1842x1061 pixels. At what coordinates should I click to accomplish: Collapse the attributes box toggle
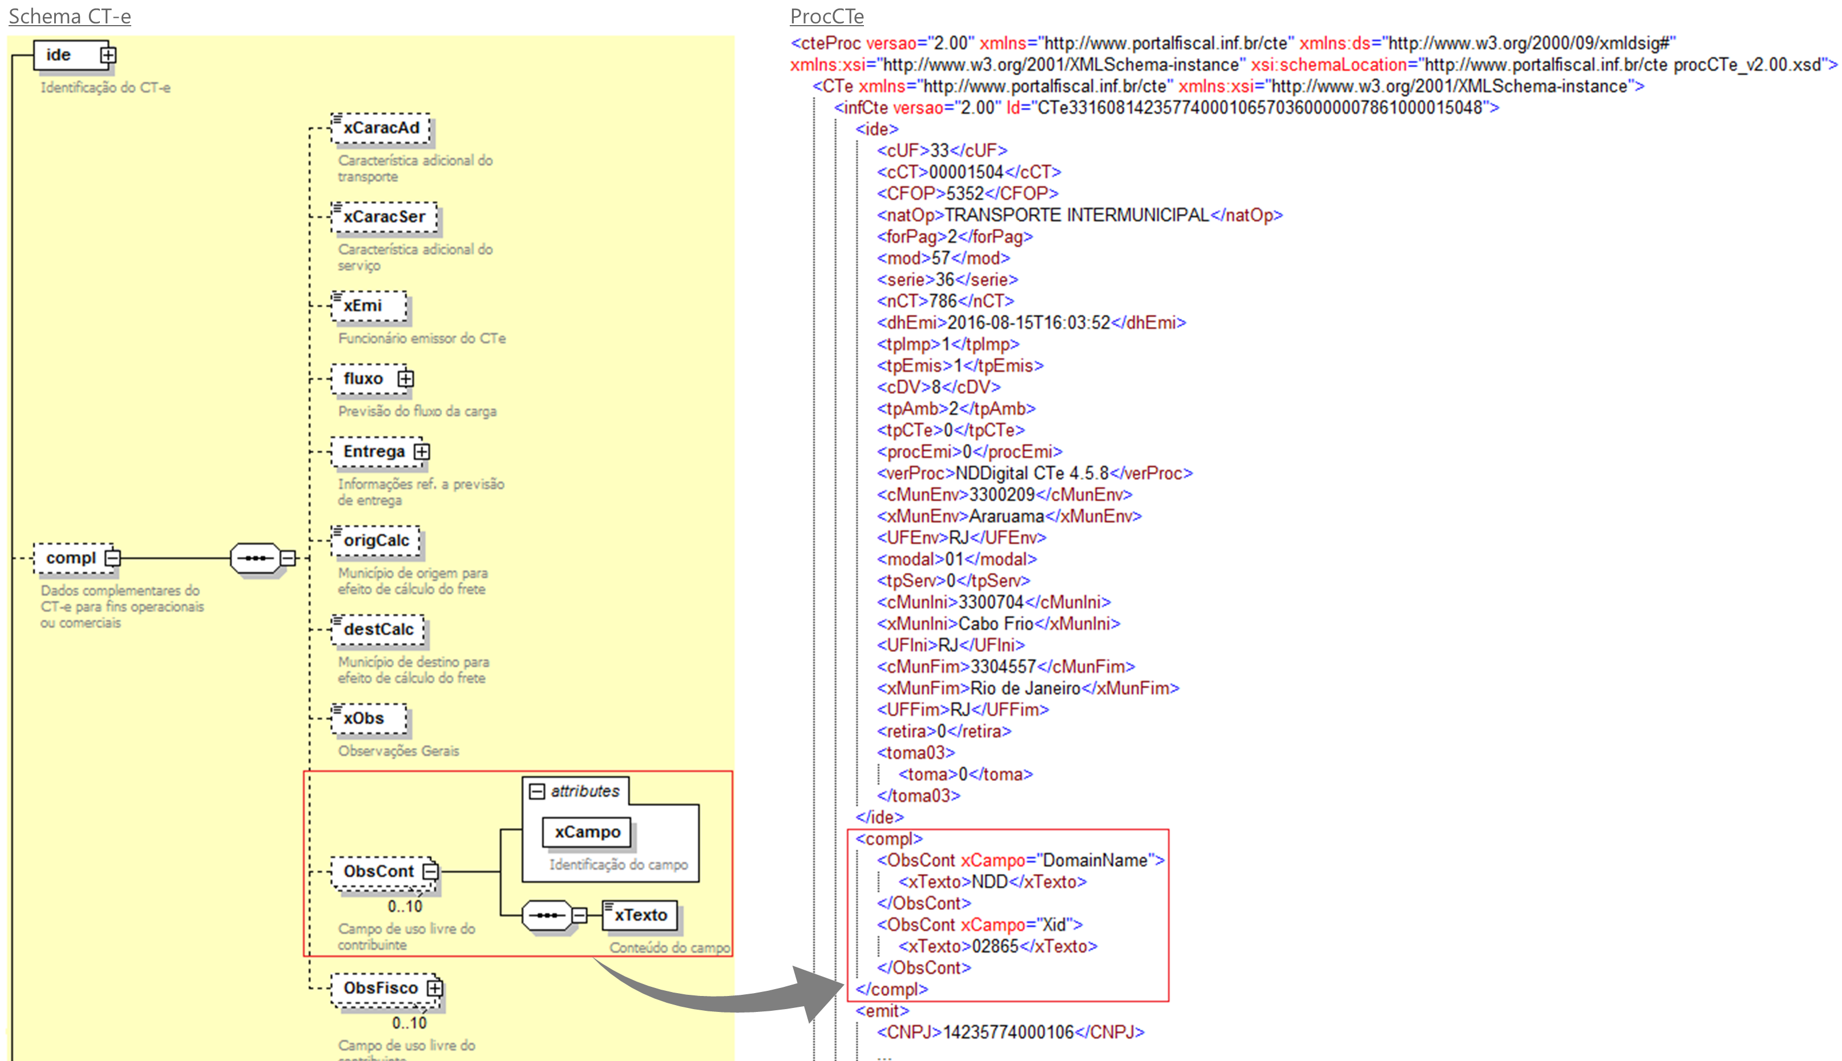point(537,791)
